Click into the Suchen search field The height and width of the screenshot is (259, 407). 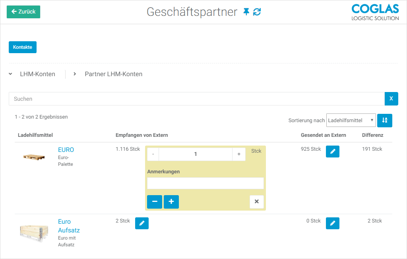(197, 99)
